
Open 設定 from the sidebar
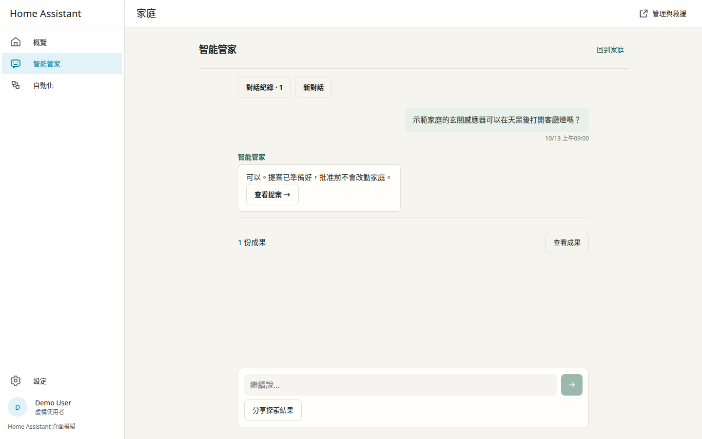62,380
